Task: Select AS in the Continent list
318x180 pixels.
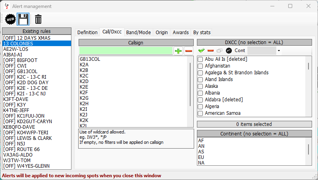Action: (x=251, y=152)
